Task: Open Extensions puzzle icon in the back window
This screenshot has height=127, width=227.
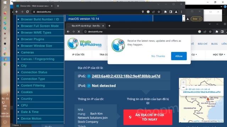Action: click(x=165, y=12)
